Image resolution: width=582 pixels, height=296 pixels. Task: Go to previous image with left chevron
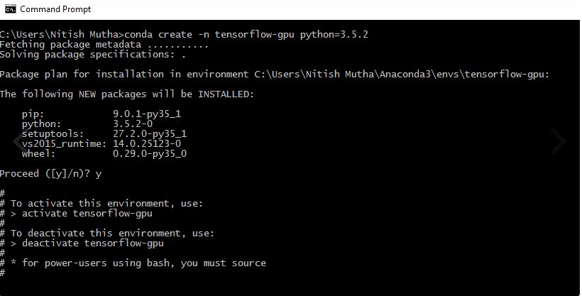tap(19, 141)
